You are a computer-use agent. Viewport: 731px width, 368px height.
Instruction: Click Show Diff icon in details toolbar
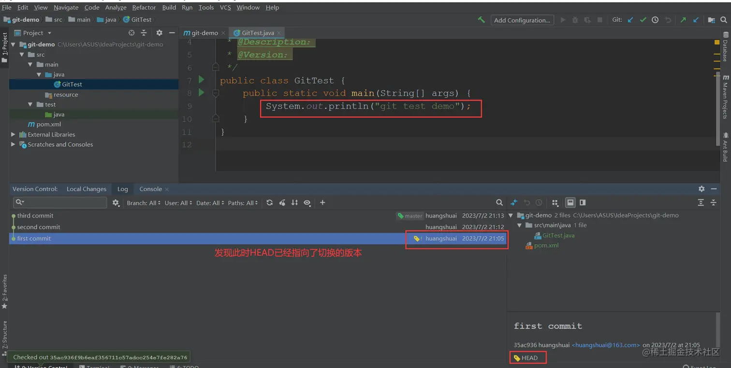tap(514, 203)
